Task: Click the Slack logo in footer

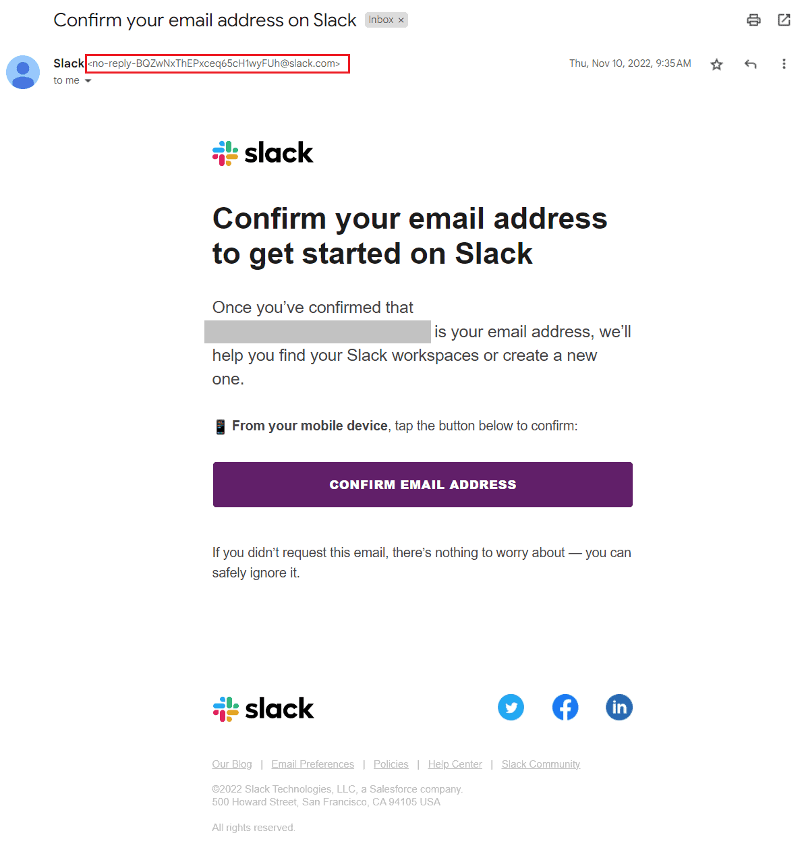Action: (x=263, y=709)
